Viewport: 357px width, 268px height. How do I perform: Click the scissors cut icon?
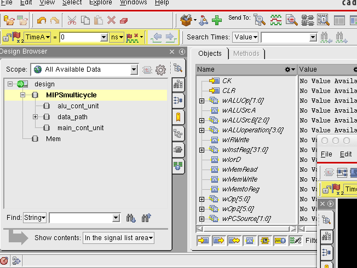(72, 20)
